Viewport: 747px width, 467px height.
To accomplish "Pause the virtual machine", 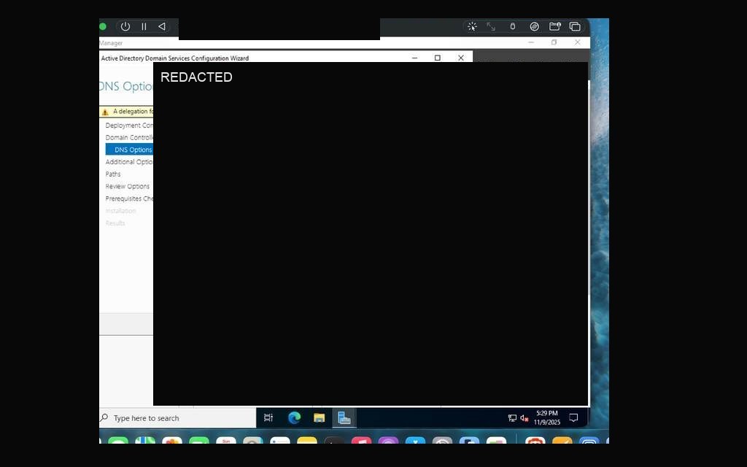I will 144,27.
